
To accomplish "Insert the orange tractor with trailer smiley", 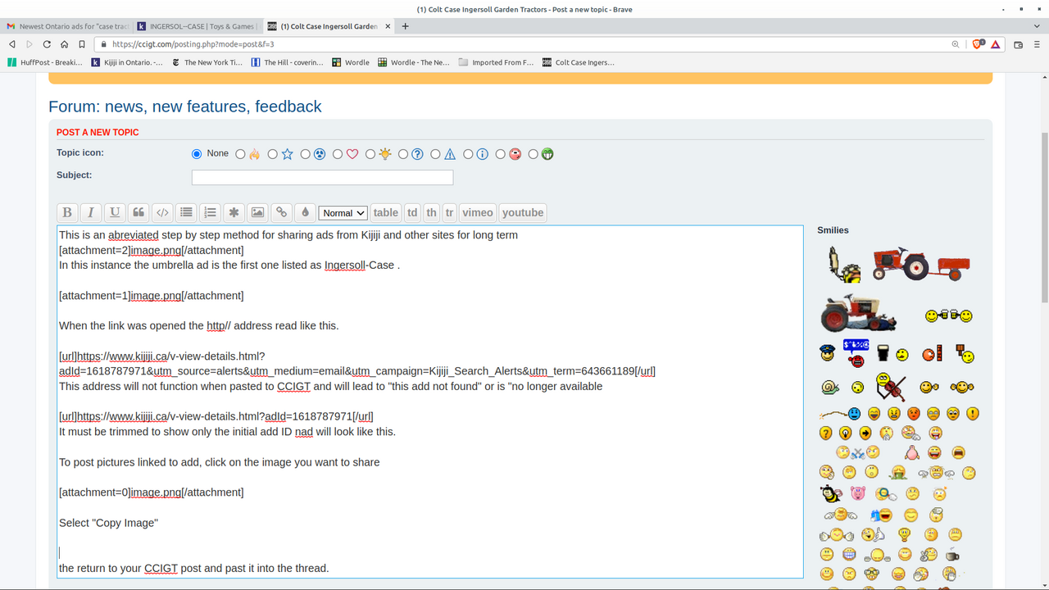I will point(921,264).
